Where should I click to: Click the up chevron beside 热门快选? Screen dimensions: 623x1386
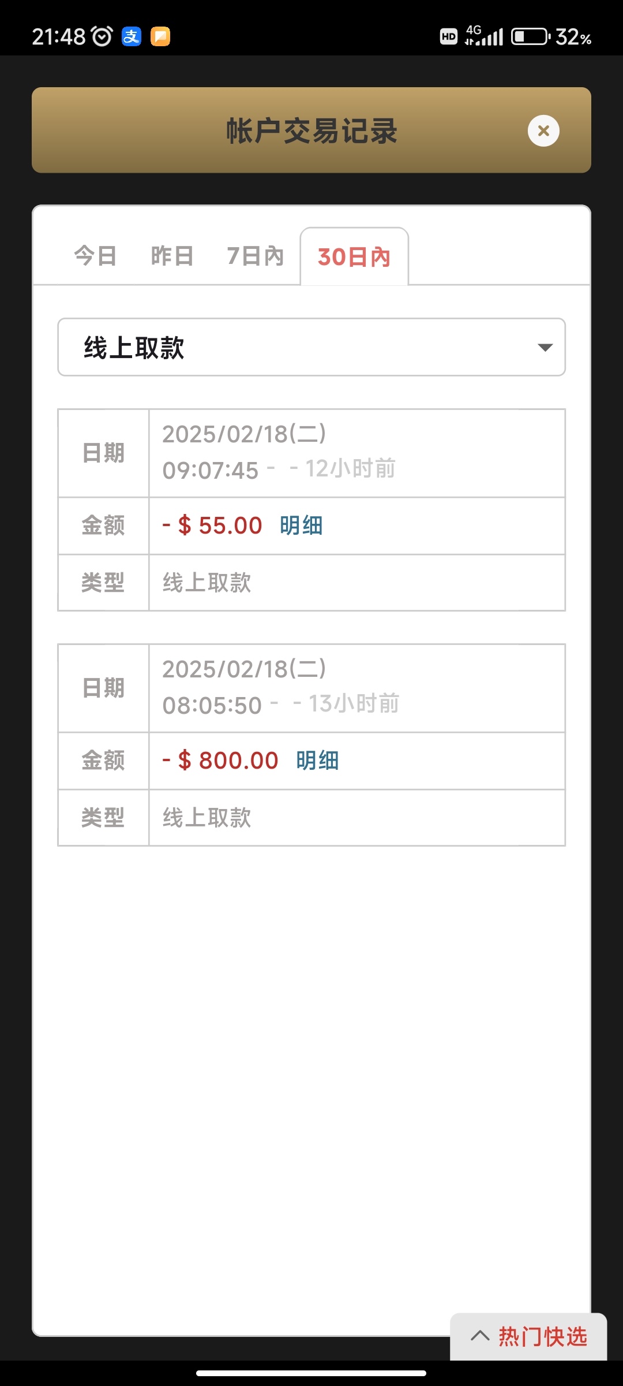coord(480,1336)
